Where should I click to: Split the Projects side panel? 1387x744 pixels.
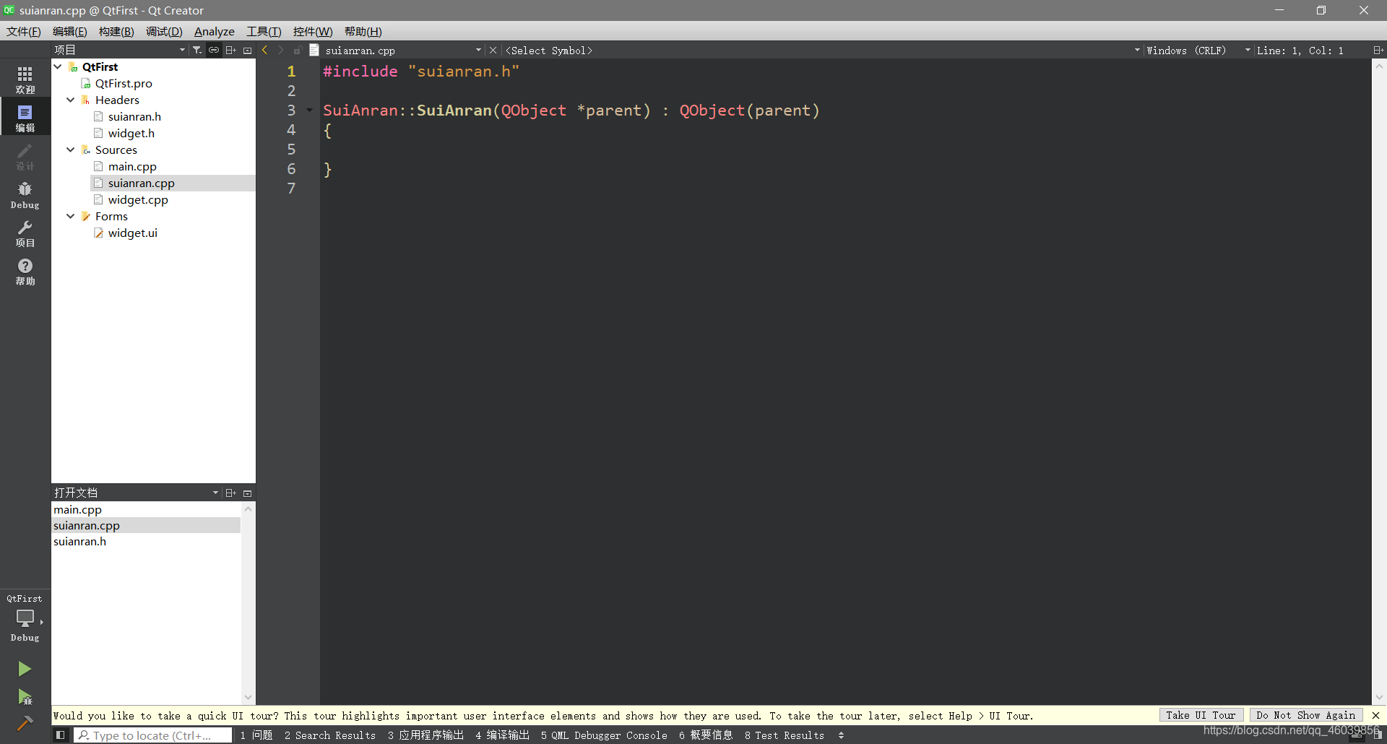click(x=230, y=50)
